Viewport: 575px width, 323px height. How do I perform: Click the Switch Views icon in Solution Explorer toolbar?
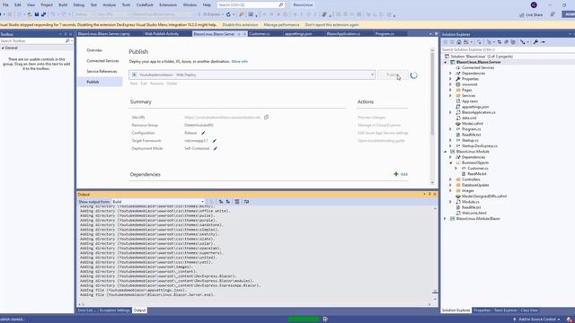point(466,42)
